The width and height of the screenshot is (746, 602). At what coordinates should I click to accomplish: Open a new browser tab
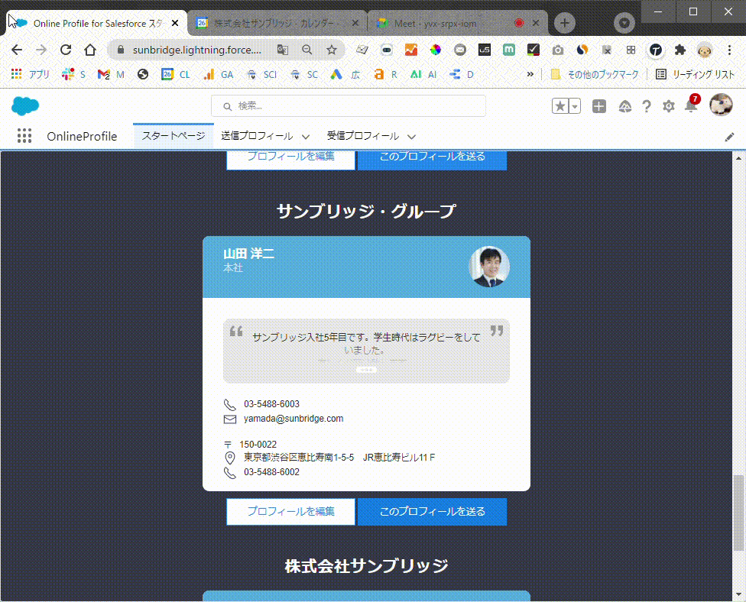(x=565, y=23)
